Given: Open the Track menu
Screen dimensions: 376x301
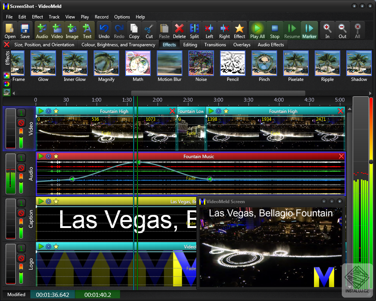Looking at the screenshot, I should click(54, 17).
